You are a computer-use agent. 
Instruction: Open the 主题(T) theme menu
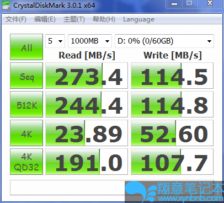74,19
